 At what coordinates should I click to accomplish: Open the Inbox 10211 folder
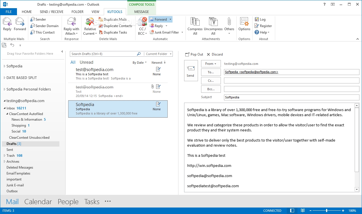coord(16,108)
